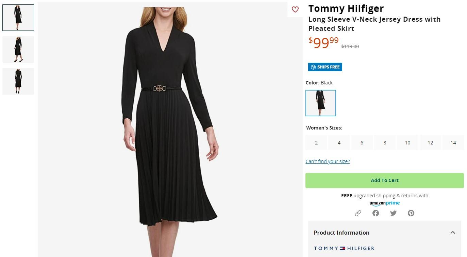Pick women's size 14

click(453, 143)
